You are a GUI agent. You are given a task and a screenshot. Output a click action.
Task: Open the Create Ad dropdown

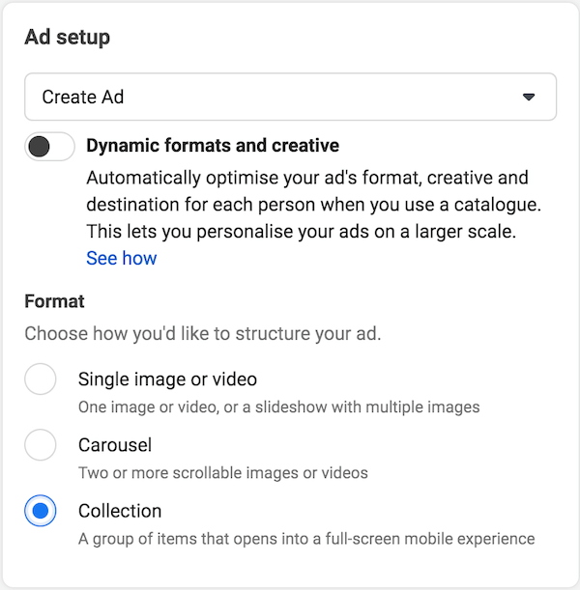tap(290, 97)
